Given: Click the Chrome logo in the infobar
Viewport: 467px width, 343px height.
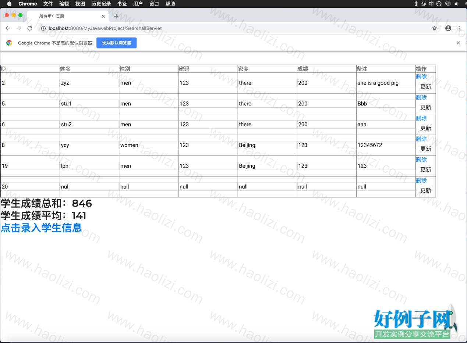Looking at the screenshot, I should [x=9, y=43].
